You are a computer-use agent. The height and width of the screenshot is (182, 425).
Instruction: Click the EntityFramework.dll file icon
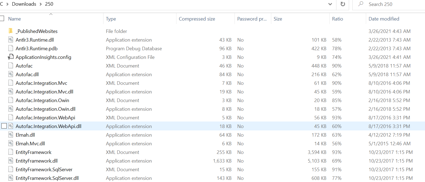pos(11,161)
